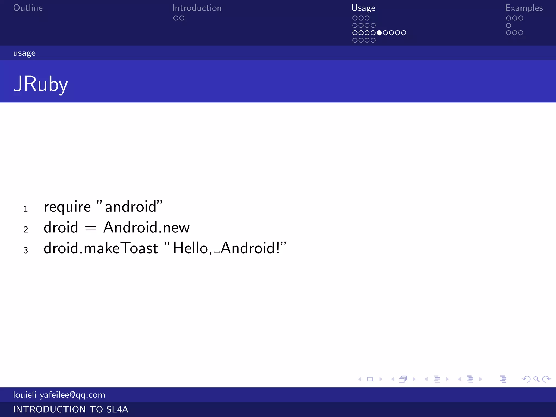Click the subsection lines navigation icon

point(437,379)
